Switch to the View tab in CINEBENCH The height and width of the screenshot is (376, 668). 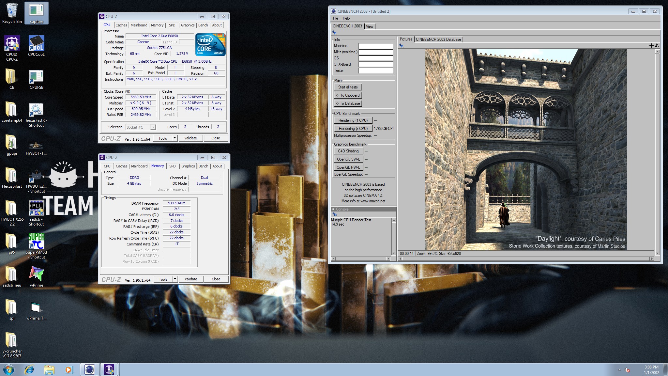click(370, 26)
